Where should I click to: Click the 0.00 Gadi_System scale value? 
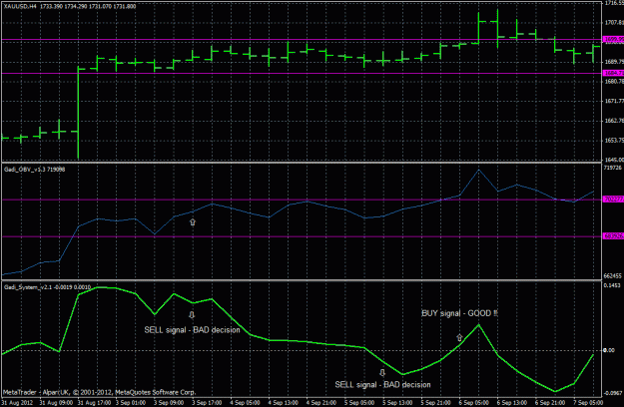point(609,350)
